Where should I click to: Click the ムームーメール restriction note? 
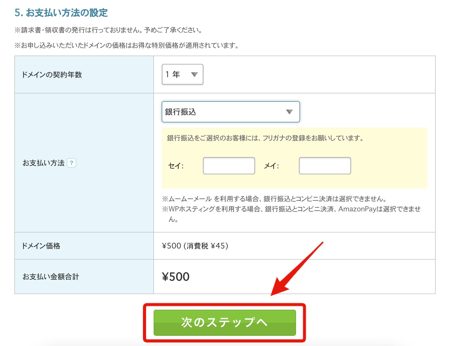point(274,199)
